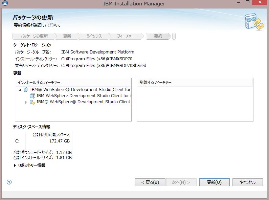Expand the リポジトリー情報 section

[15, 165]
